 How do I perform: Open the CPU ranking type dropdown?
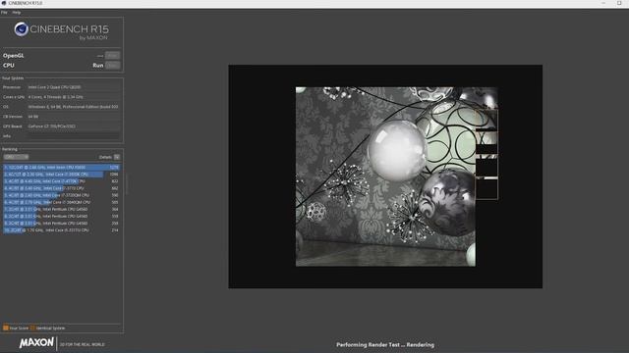(x=16, y=157)
